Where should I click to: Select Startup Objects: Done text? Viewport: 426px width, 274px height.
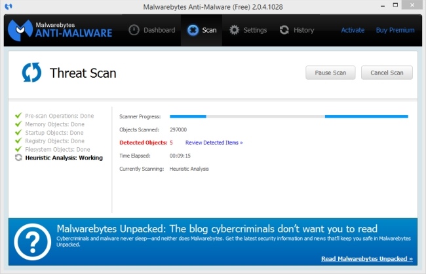[x=54, y=133]
